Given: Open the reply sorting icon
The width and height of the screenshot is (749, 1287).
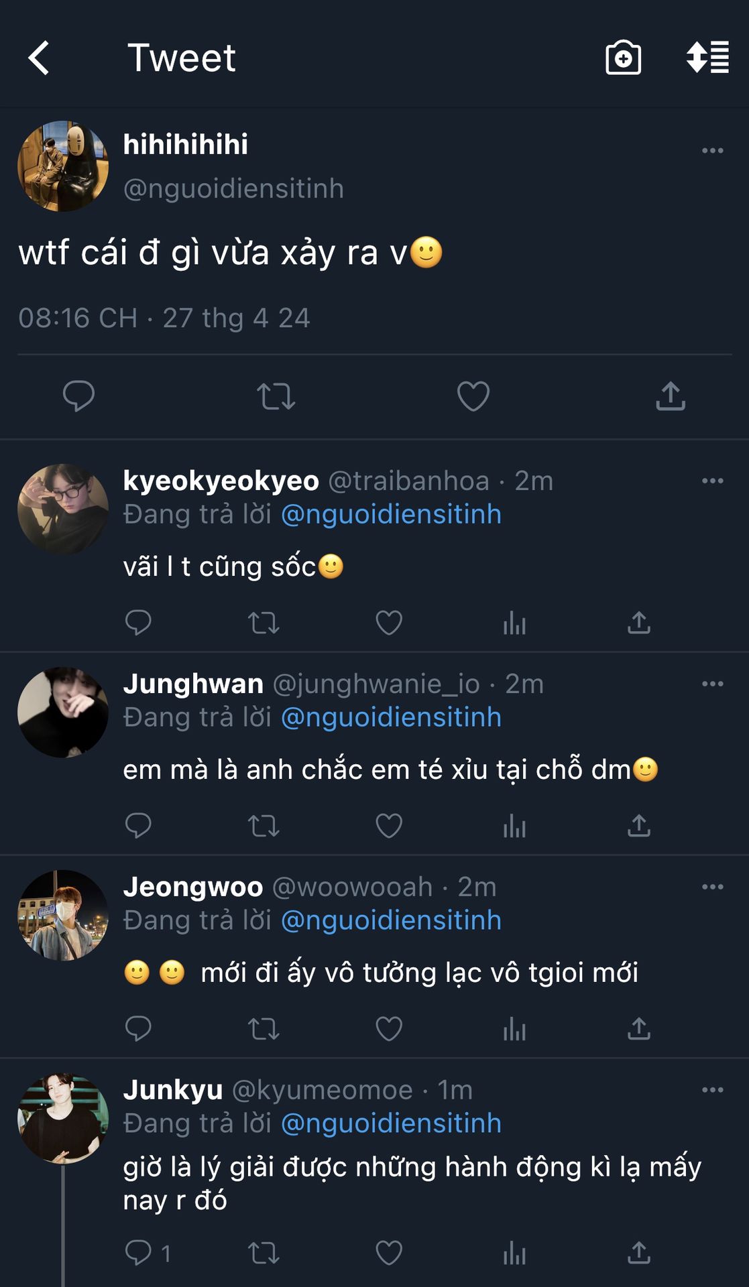Looking at the screenshot, I should coord(707,58).
